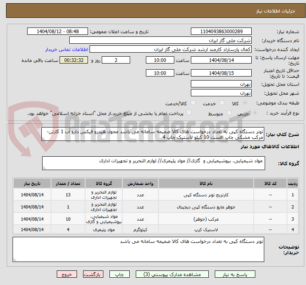The width and height of the screenshot is (306, 285).
Task: Click the 'شهر محل تحویل' field
Action: [x=221, y=93]
